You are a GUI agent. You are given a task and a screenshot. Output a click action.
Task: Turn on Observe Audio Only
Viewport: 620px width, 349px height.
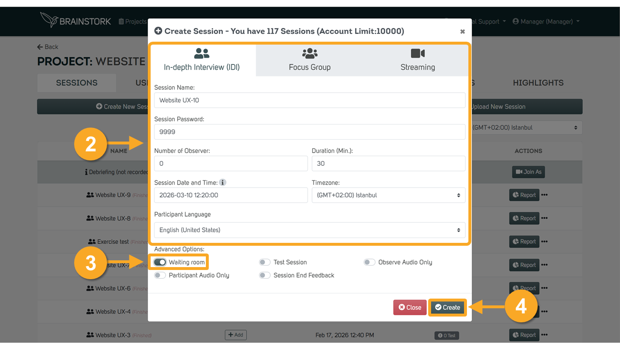pos(370,262)
